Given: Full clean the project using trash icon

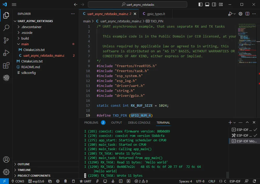Looking at the screenshot, I should pos(66,181).
